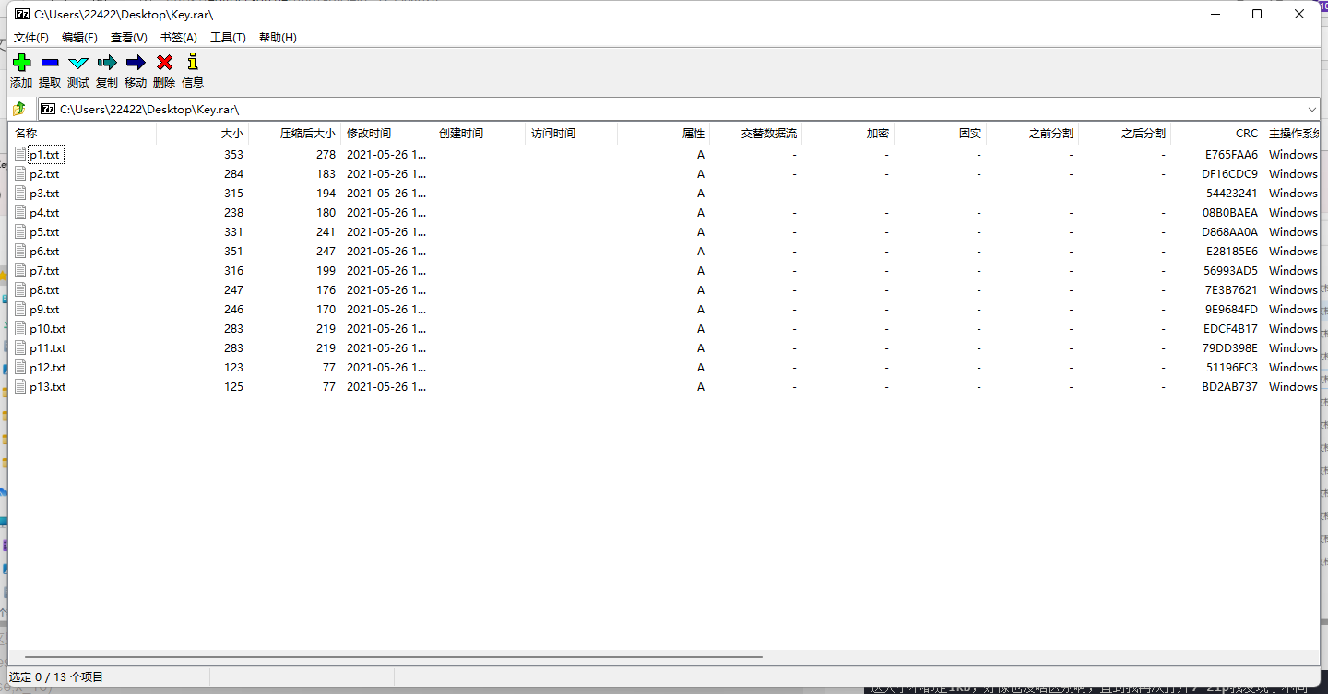This screenshot has height=694, width=1328.
Task: Sort by 名称 column header
Action: tap(83, 134)
